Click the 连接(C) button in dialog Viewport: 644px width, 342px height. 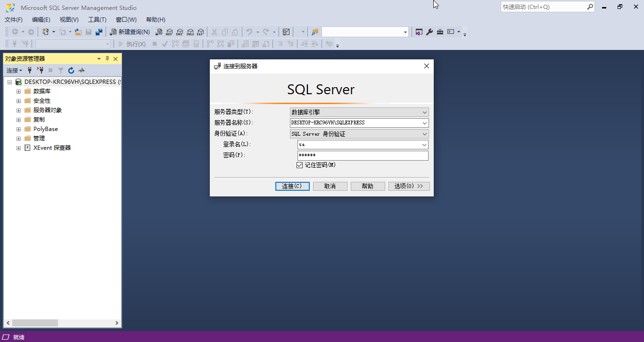tap(292, 186)
